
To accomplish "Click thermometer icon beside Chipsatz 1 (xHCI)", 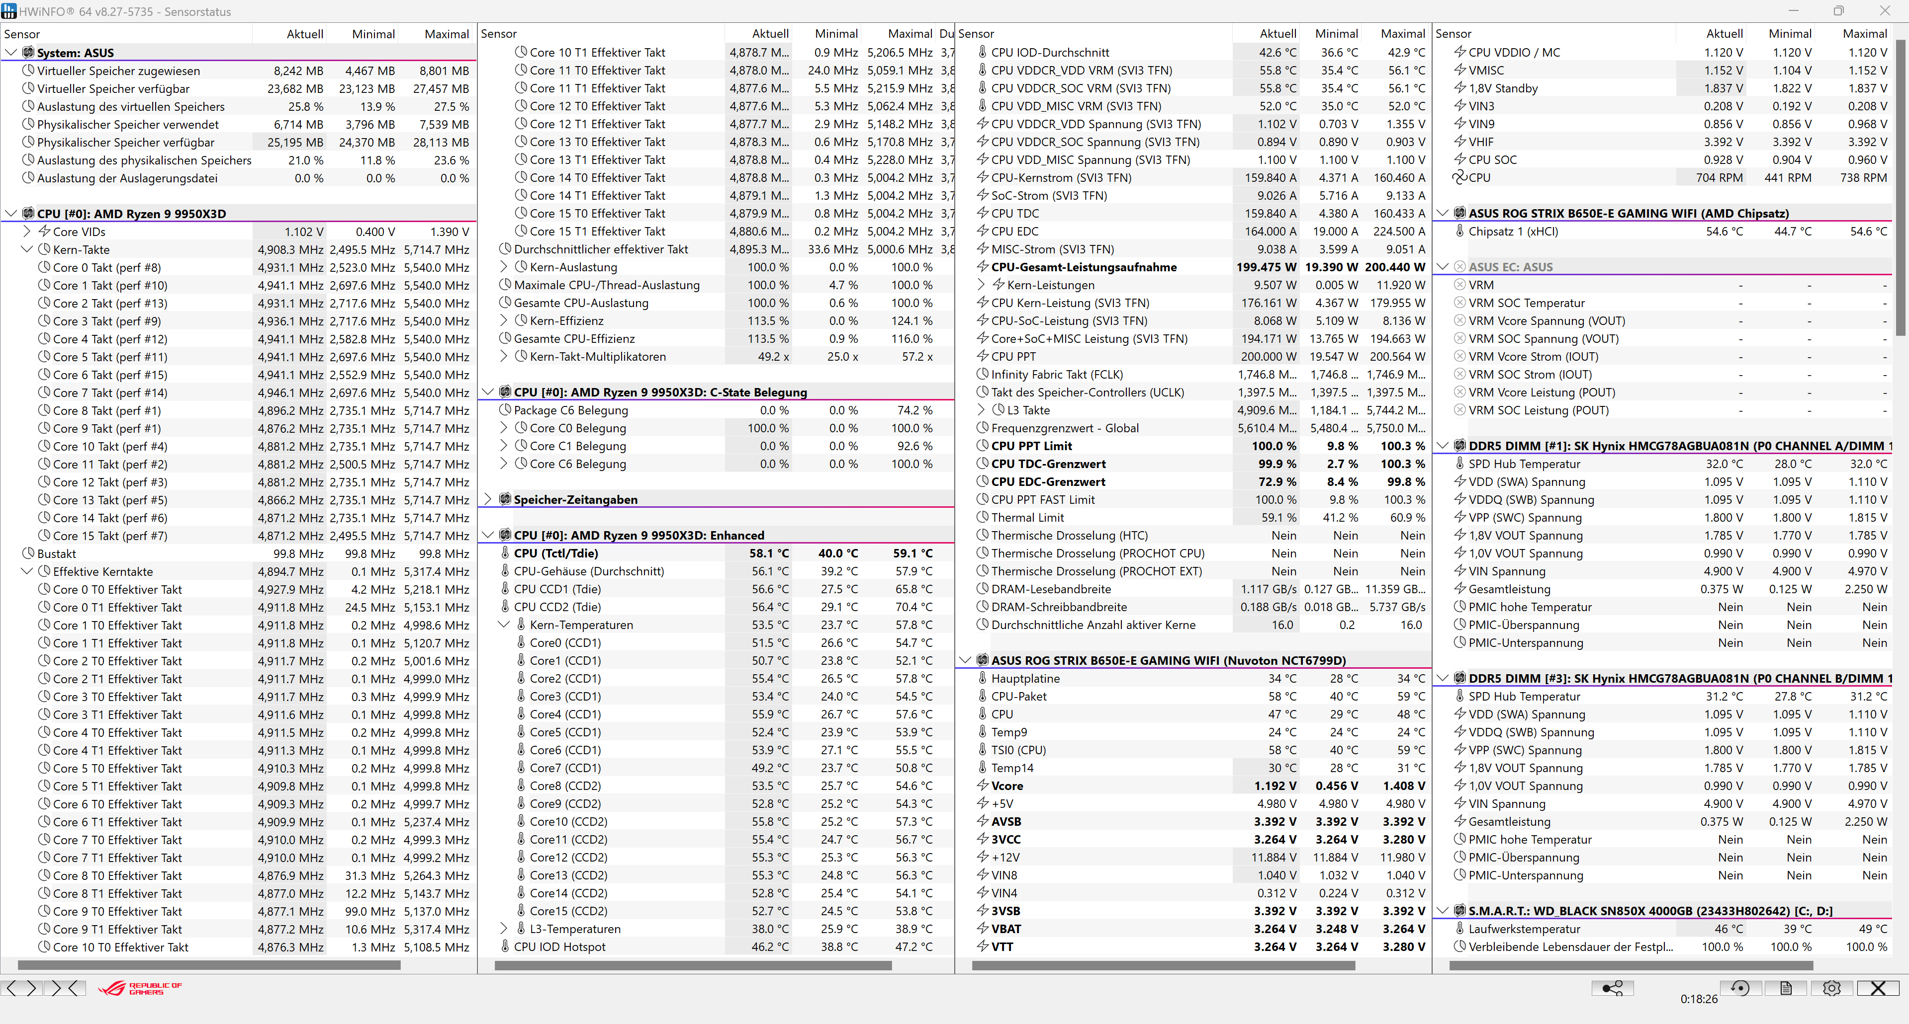I will (1459, 231).
